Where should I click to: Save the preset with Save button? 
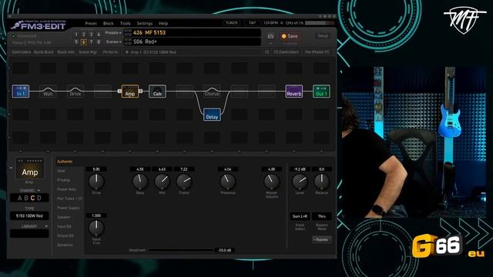(x=290, y=36)
